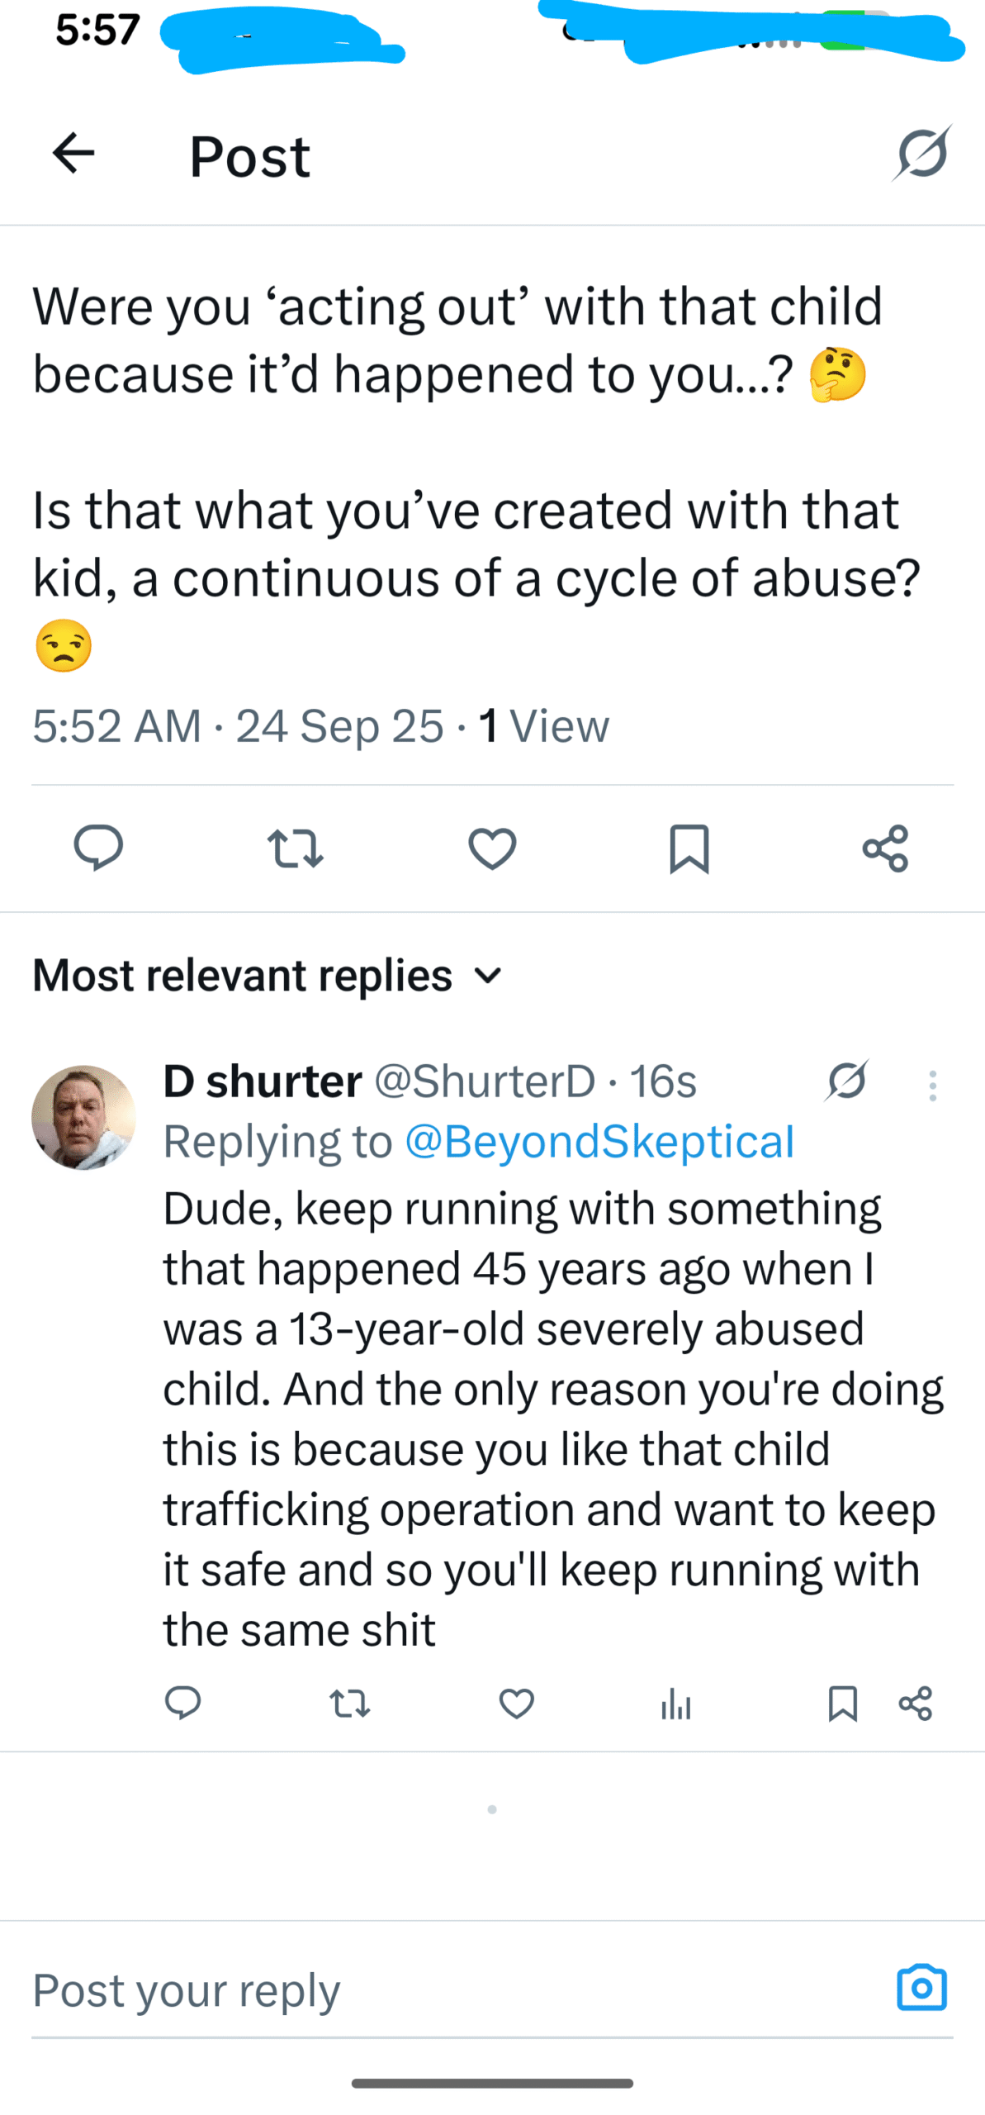Like the main post

(492, 848)
